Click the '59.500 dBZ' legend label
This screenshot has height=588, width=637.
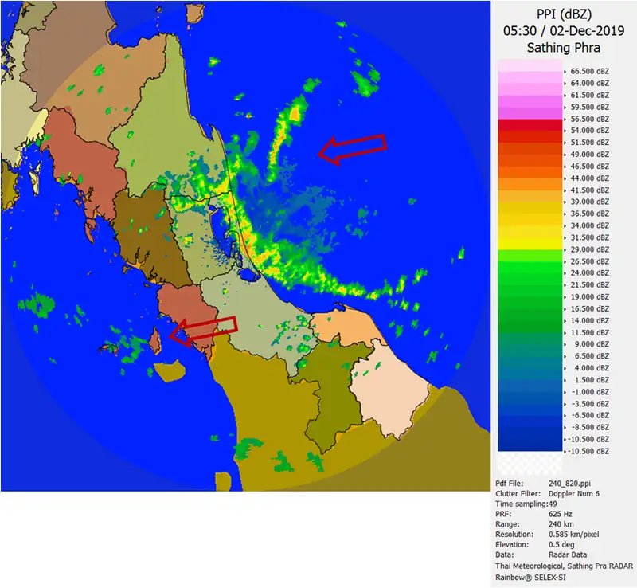589,107
